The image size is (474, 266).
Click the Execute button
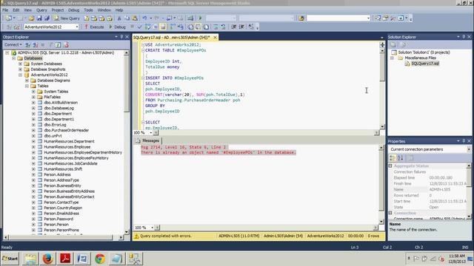[x=94, y=27]
